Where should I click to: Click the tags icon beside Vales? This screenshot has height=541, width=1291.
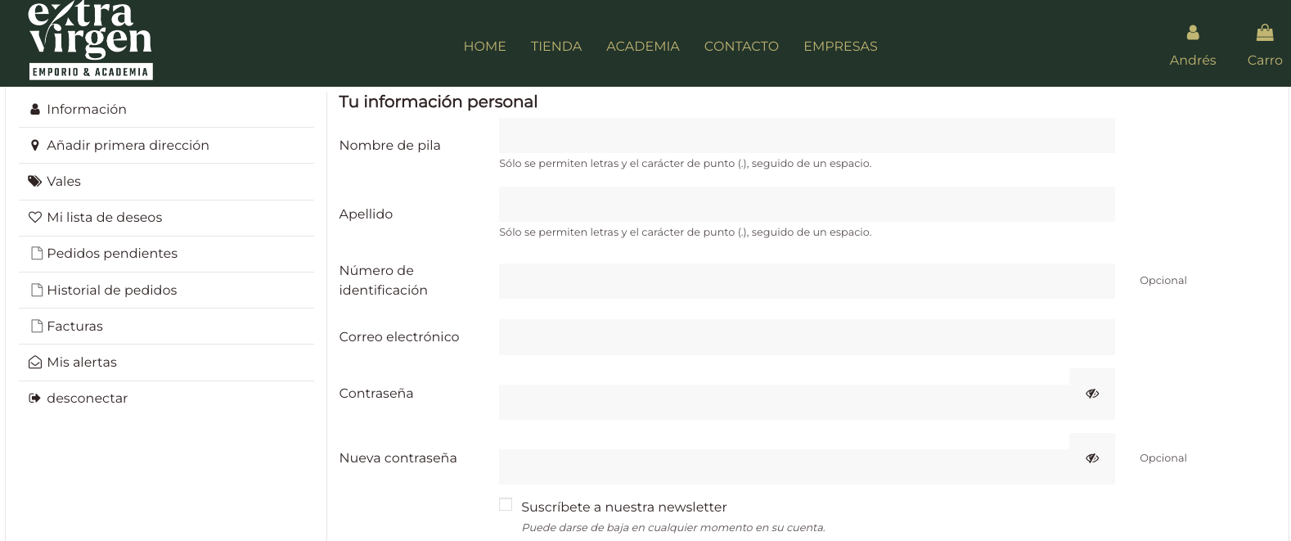(35, 181)
